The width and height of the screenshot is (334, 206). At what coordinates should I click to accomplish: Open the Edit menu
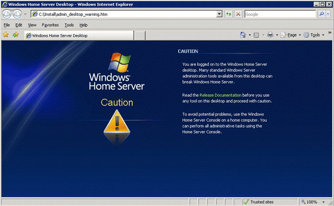[19, 25]
